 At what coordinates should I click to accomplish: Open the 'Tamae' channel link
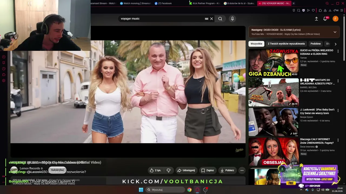pyautogui.click(x=303, y=58)
